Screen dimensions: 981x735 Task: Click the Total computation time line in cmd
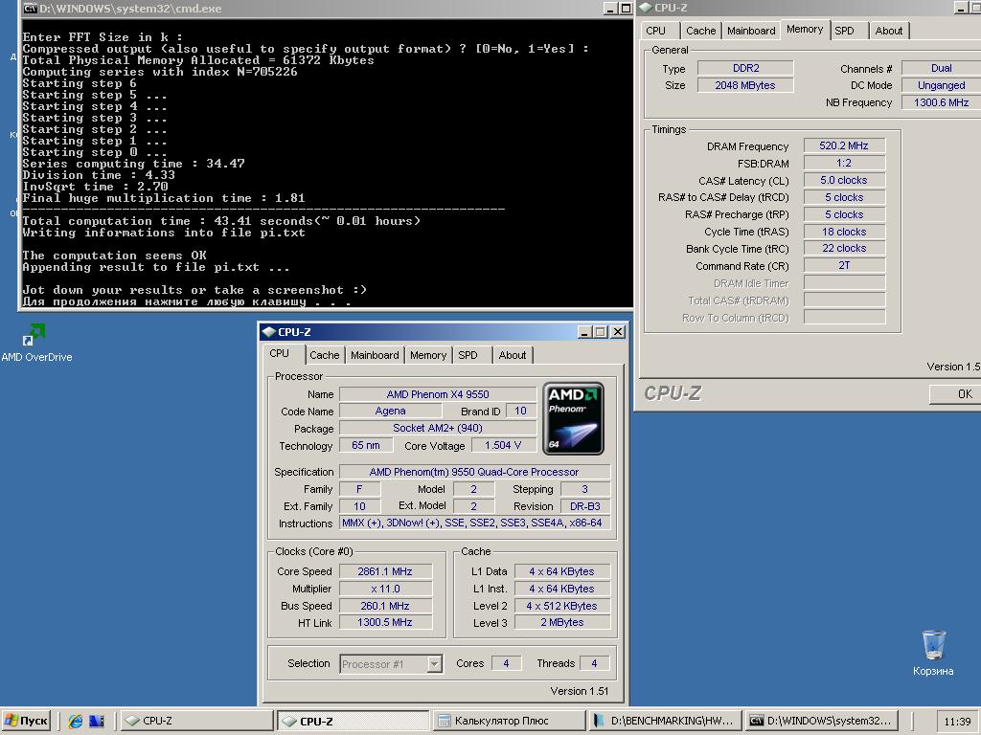[221, 221]
